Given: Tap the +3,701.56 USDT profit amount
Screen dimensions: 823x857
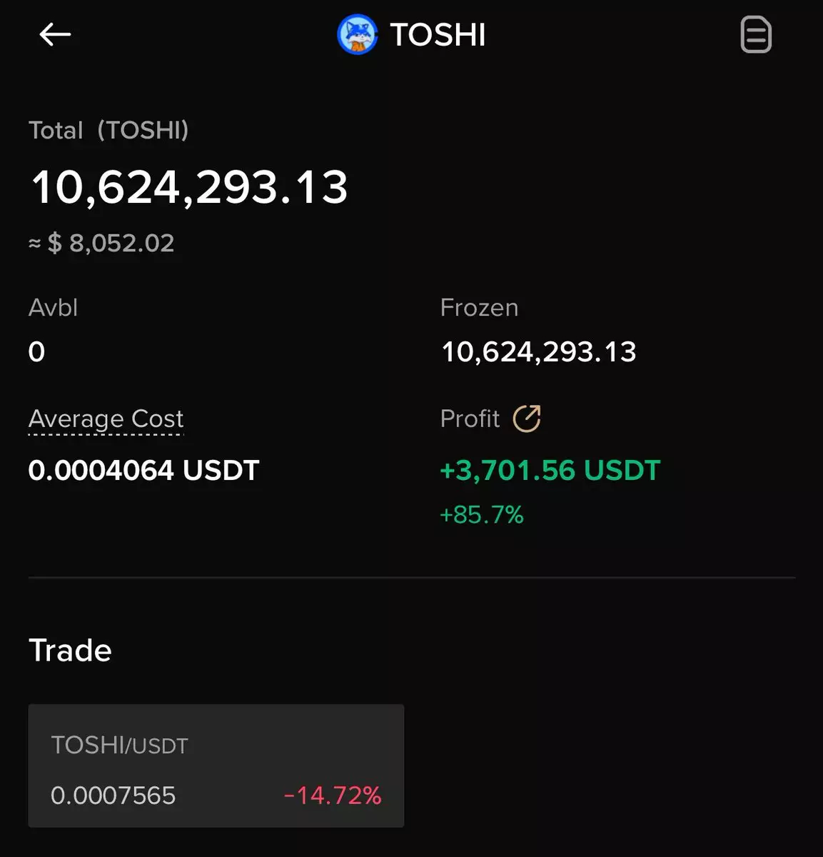Looking at the screenshot, I should [550, 470].
